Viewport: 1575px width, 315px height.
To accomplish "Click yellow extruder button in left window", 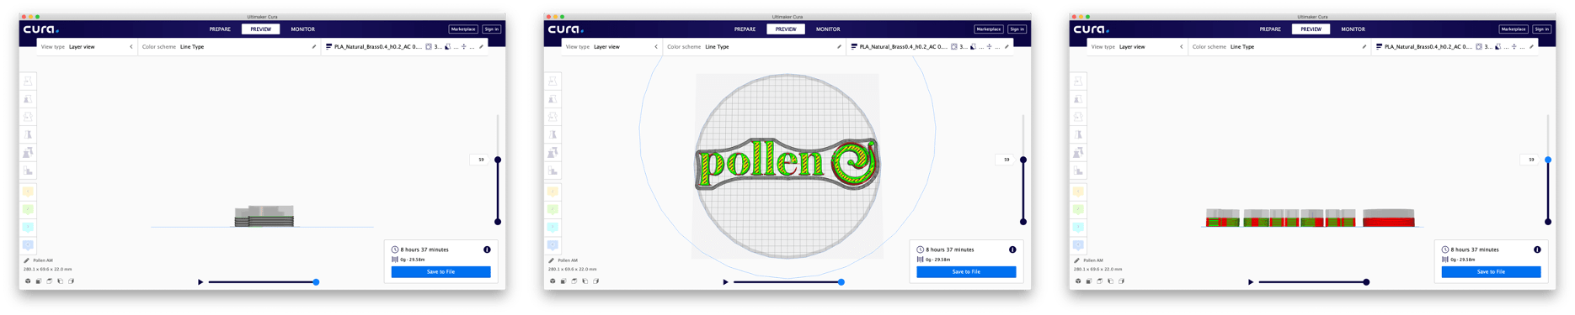I will [x=28, y=192].
